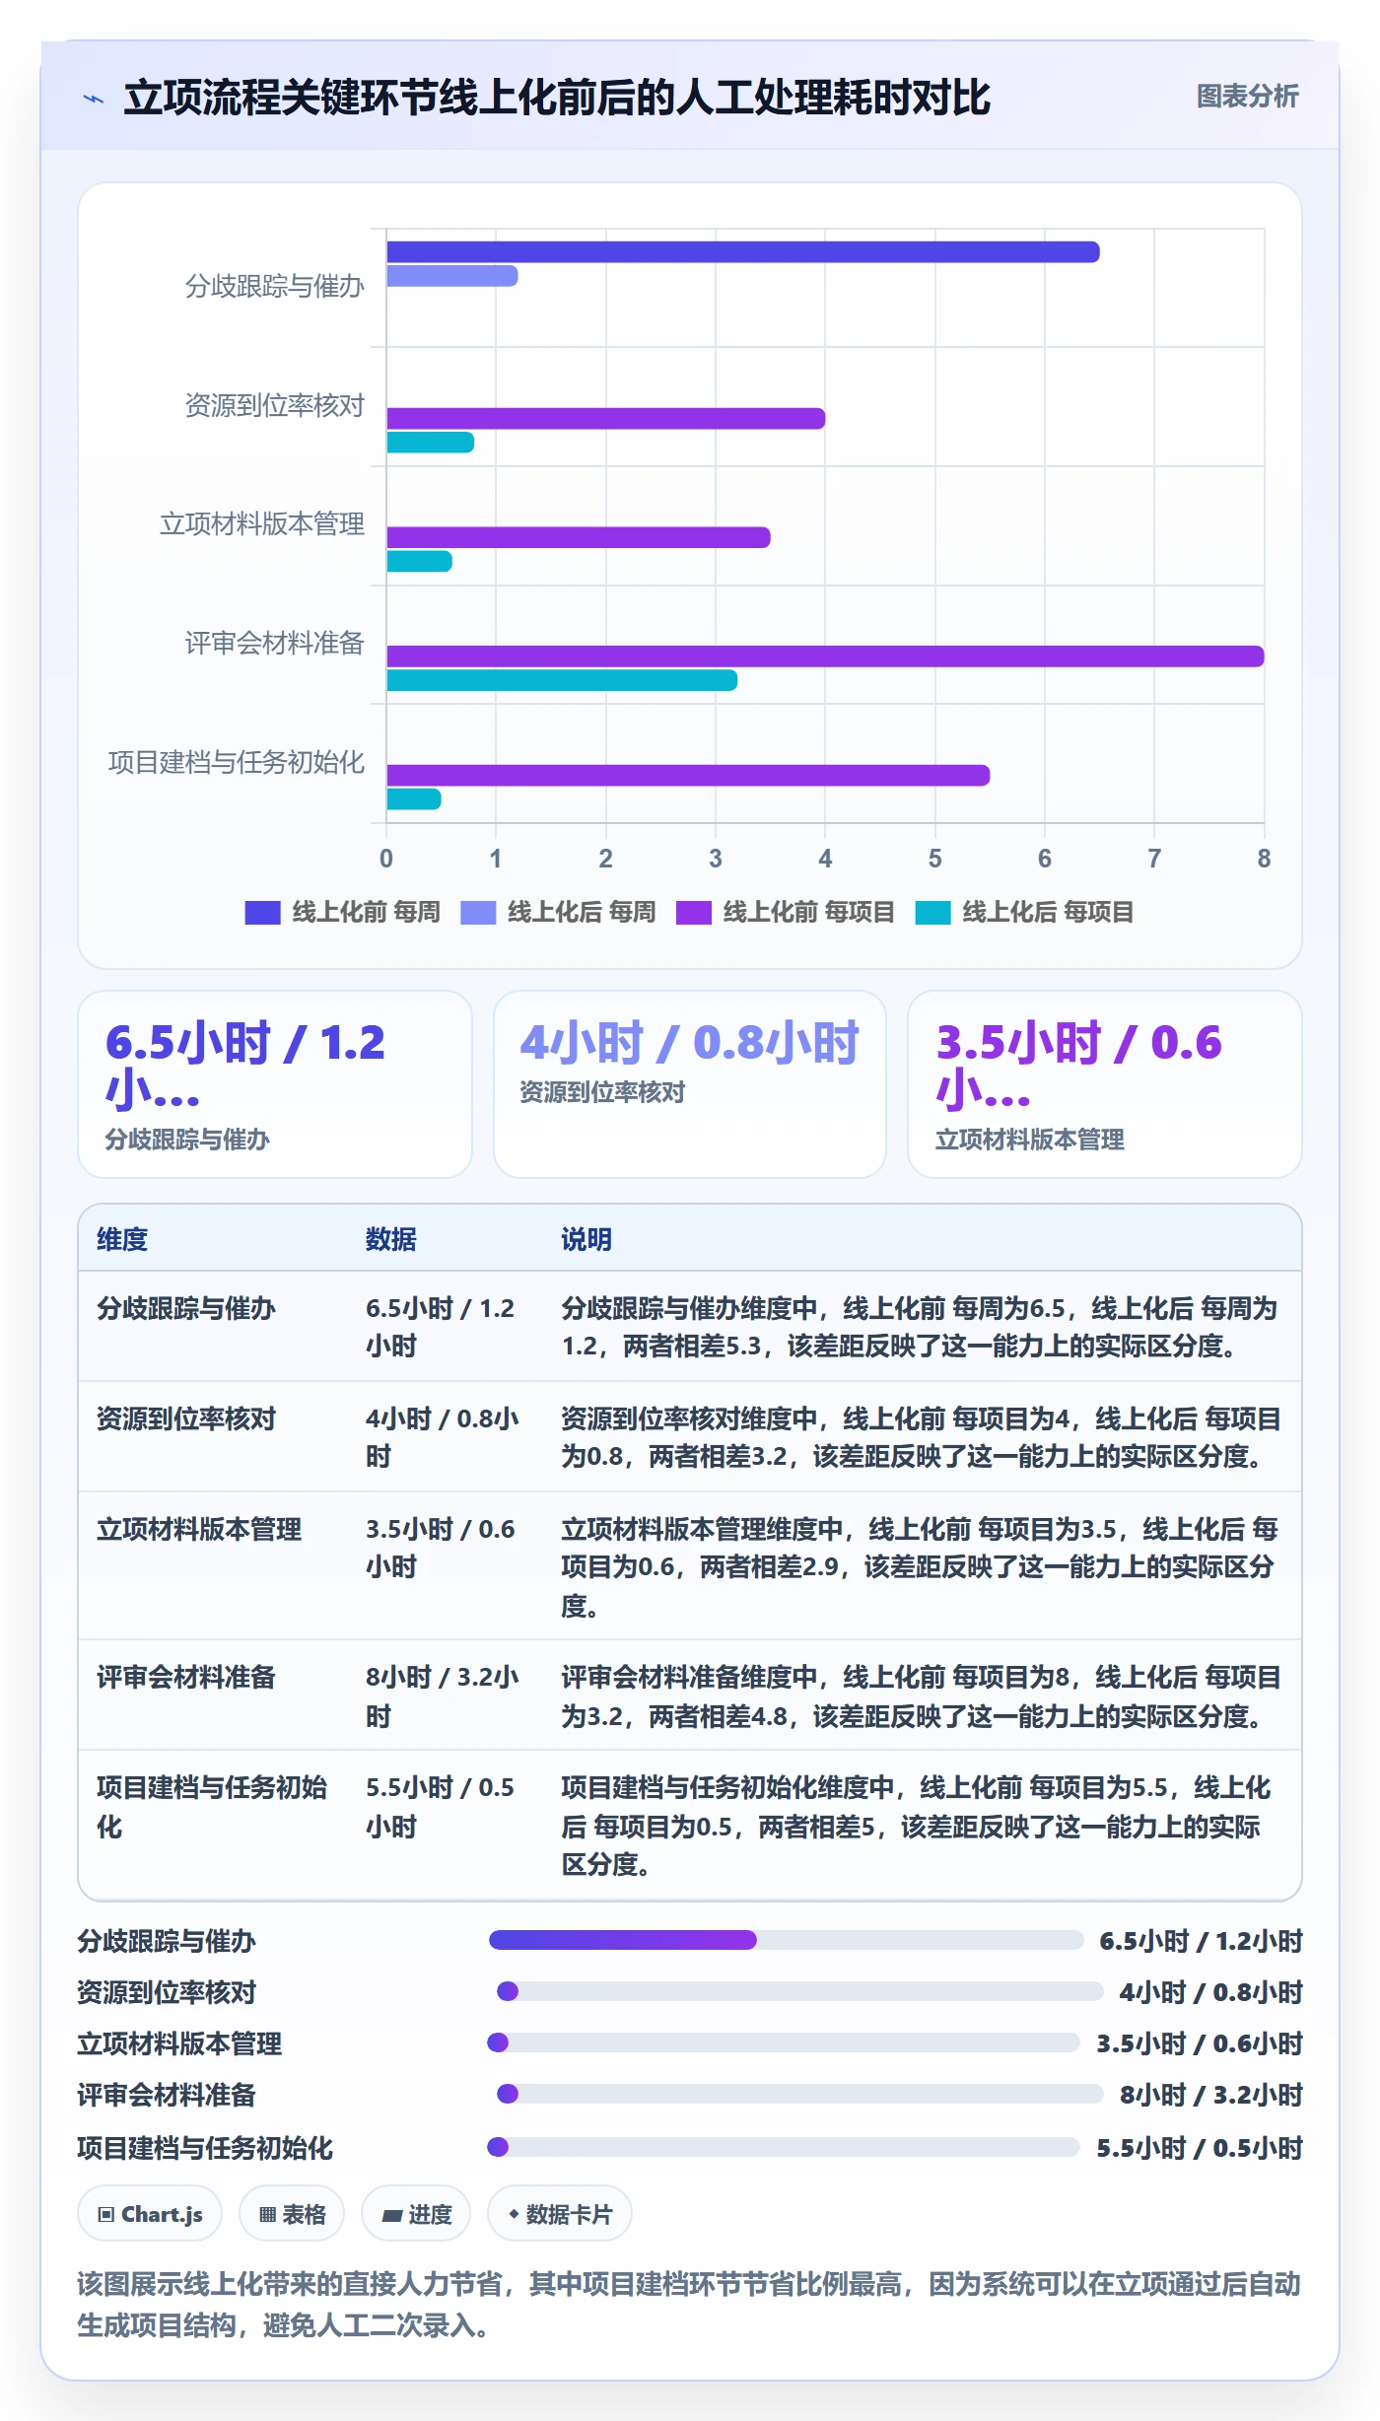Click the 4小时 / 0.8小时 table cell
The height and width of the screenshot is (2421, 1380).
tap(443, 1438)
